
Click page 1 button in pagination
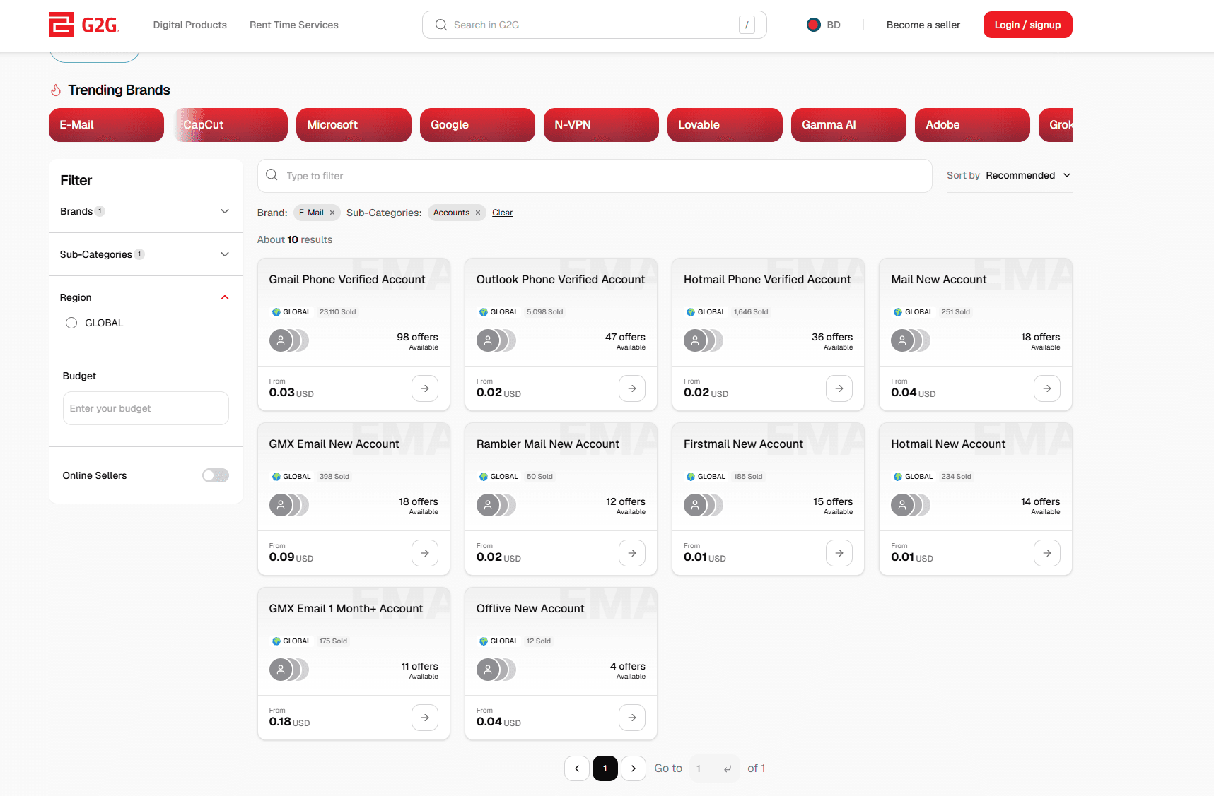[x=605, y=768]
